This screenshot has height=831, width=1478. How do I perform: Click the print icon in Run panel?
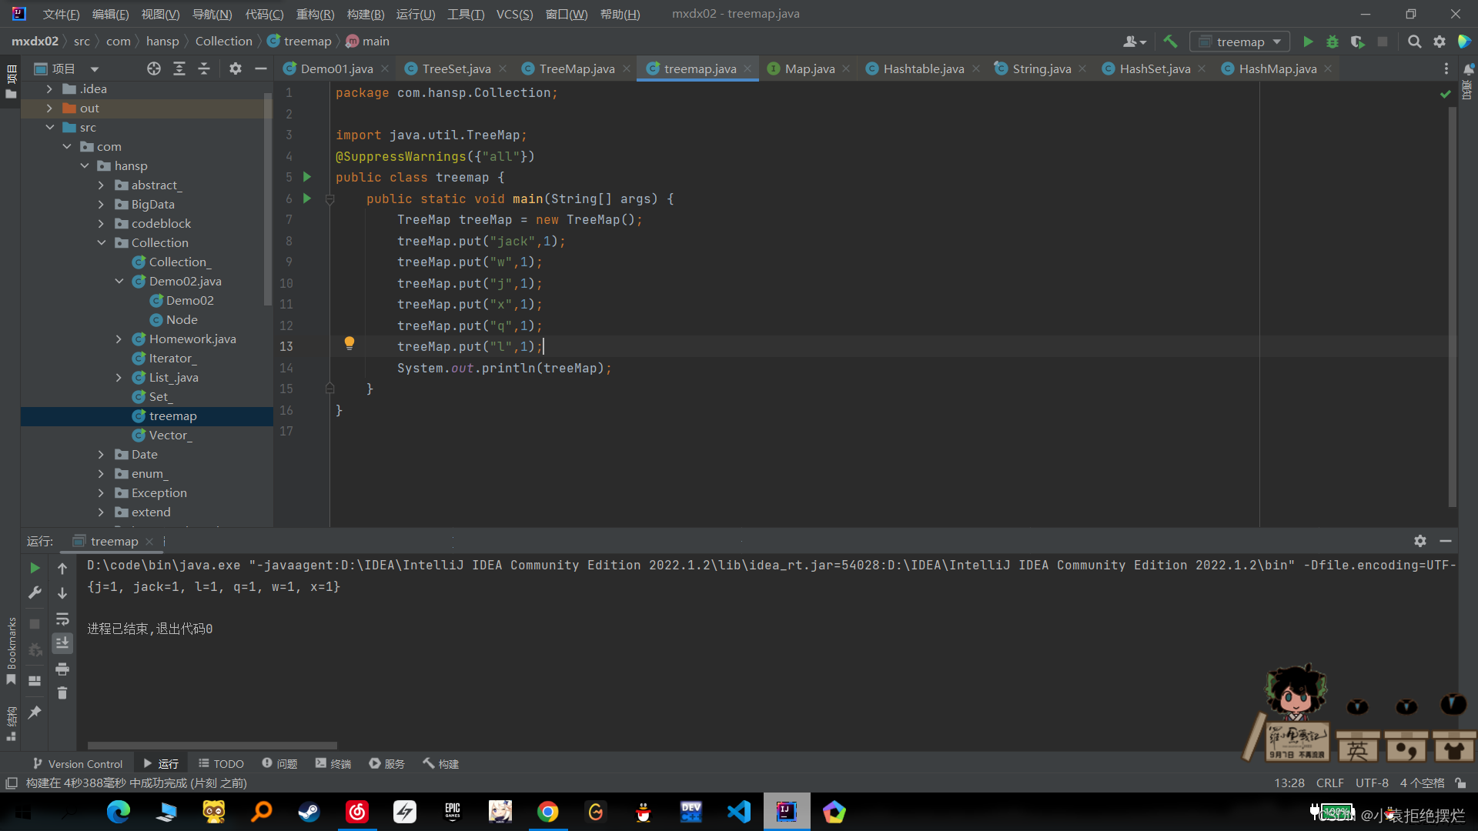coord(62,669)
